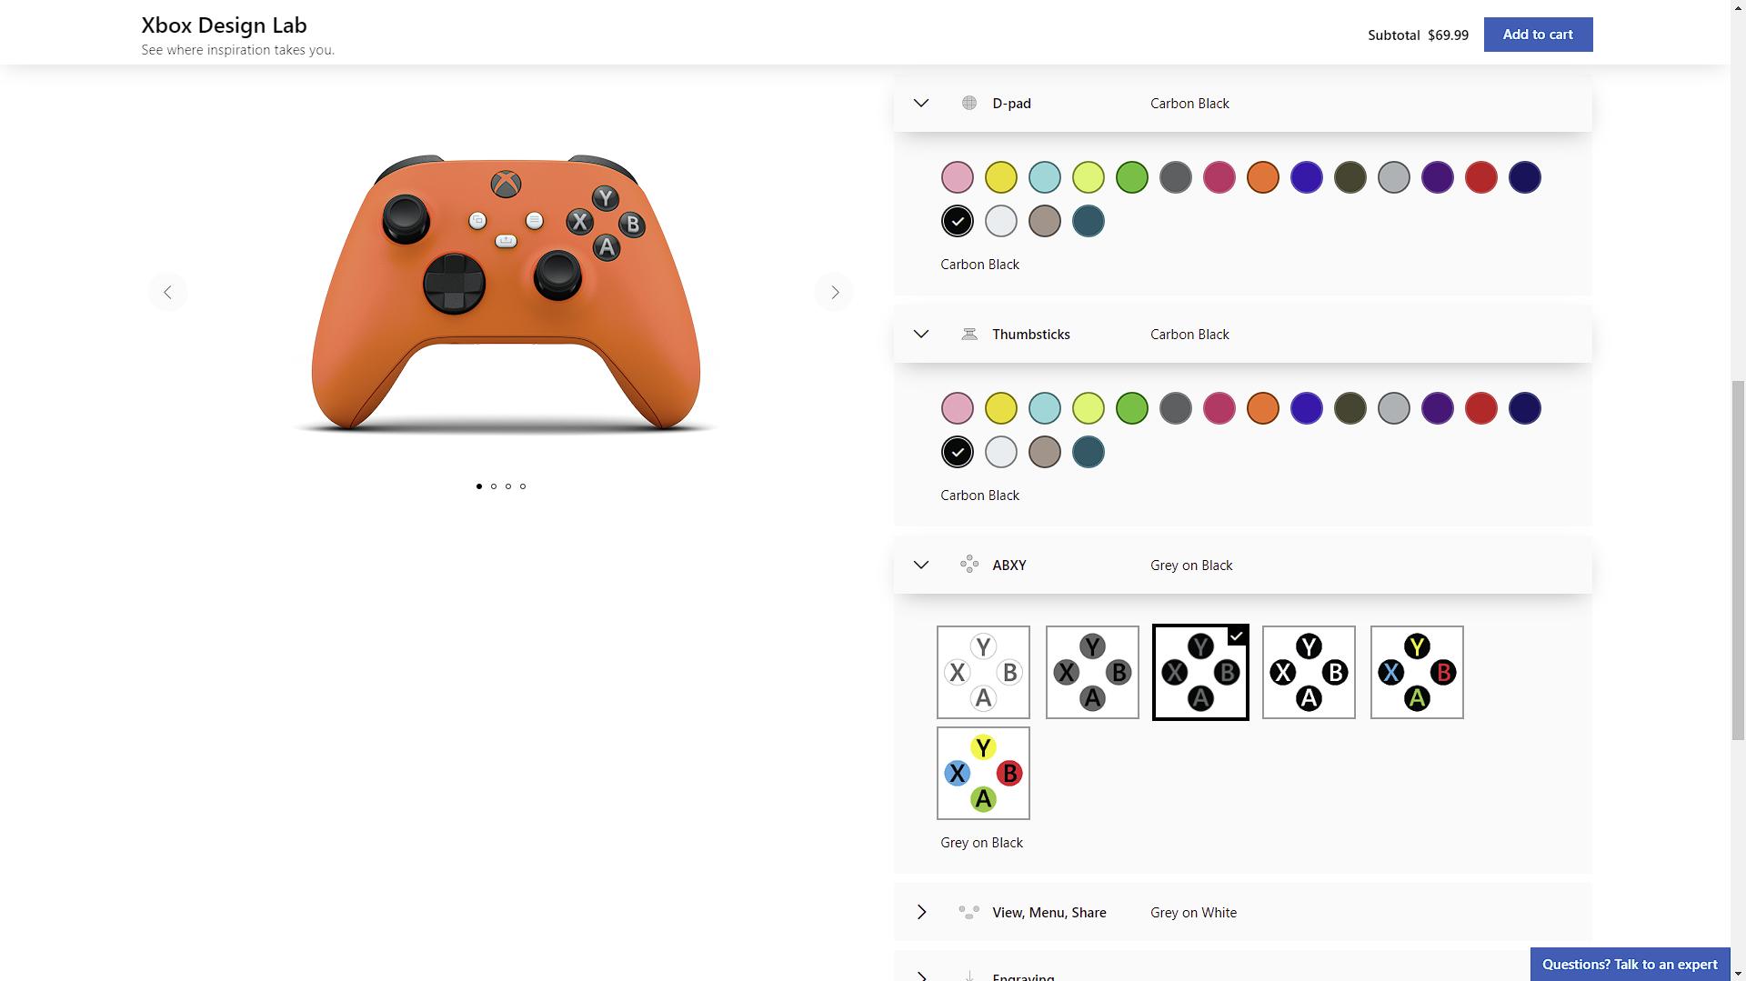Viewport: 1746px width, 981px height.
Task: Collapse the ABXY section chevron
Action: [921, 565]
